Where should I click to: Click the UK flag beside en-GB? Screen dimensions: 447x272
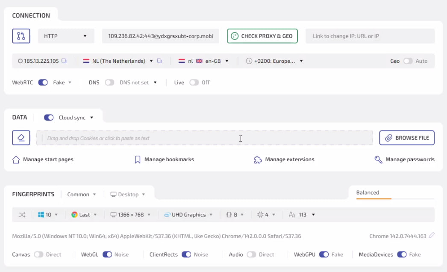199,61
